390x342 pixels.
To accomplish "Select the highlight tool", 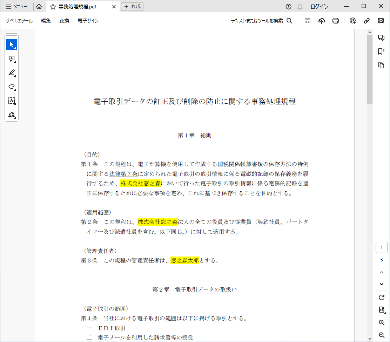I will (12, 73).
